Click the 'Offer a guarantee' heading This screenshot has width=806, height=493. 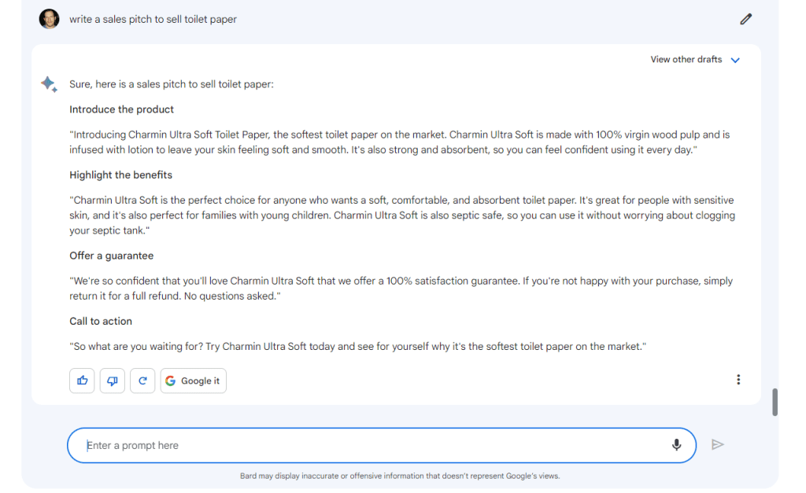pyautogui.click(x=112, y=256)
